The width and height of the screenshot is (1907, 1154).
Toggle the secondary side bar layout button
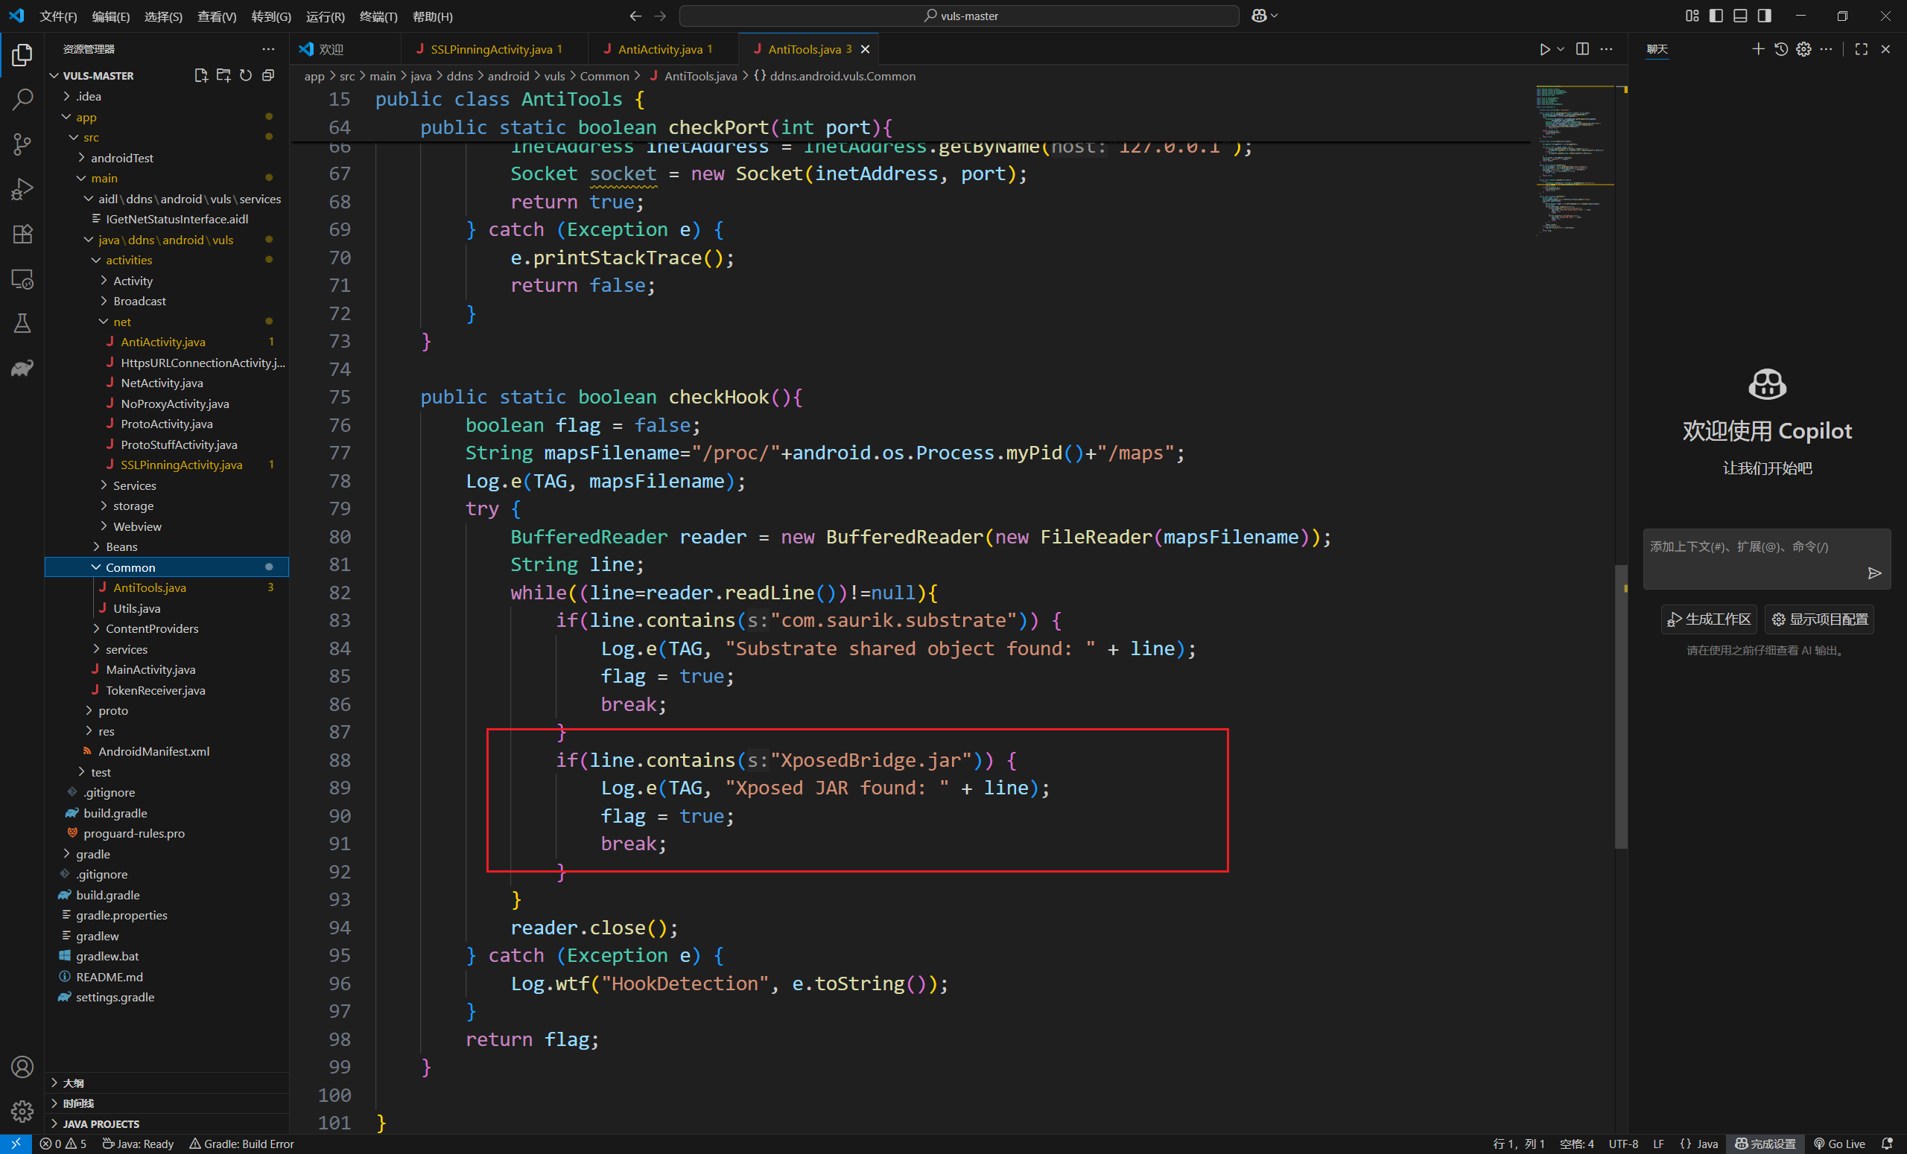(1764, 16)
